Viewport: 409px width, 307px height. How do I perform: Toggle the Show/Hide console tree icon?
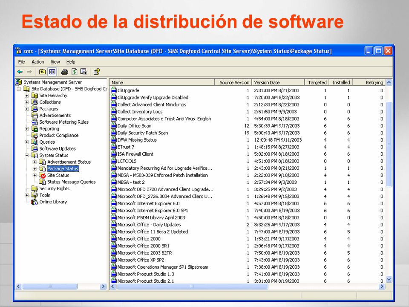52,72
